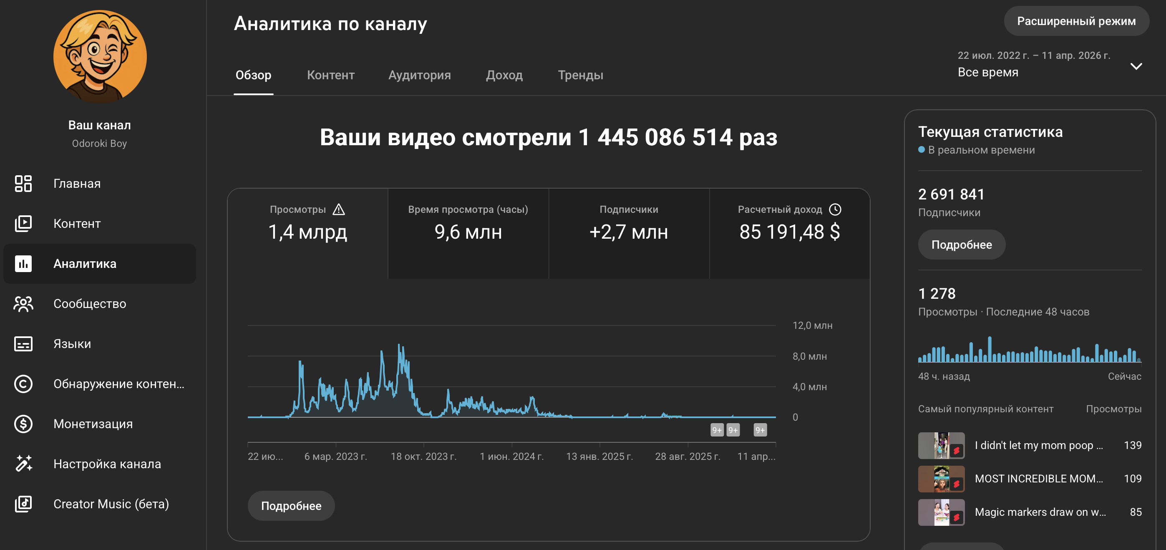Open Creator Music library icon
The image size is (1166, 550).
(23, 504)
